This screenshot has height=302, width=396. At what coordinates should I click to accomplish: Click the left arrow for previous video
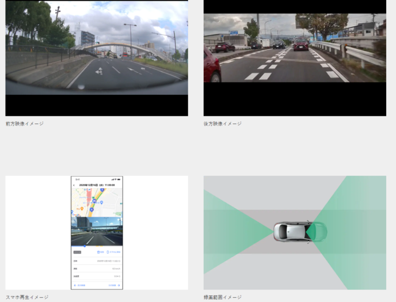click(x=74, y=285)
